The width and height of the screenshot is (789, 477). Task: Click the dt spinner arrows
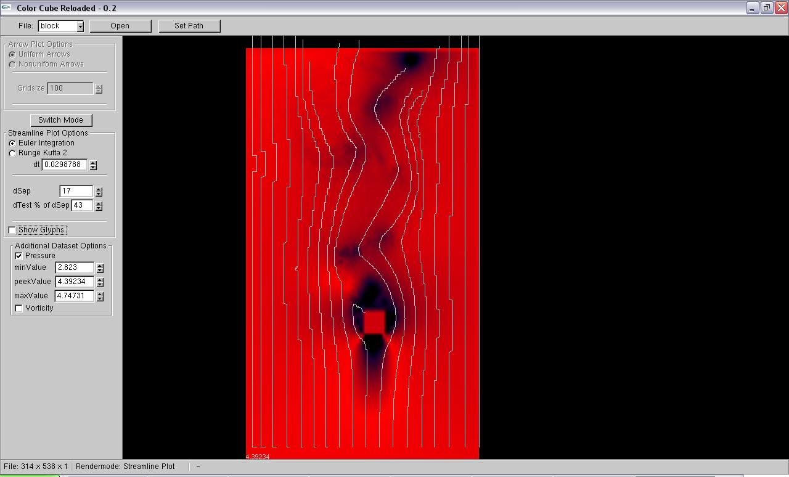pos(93,165)
